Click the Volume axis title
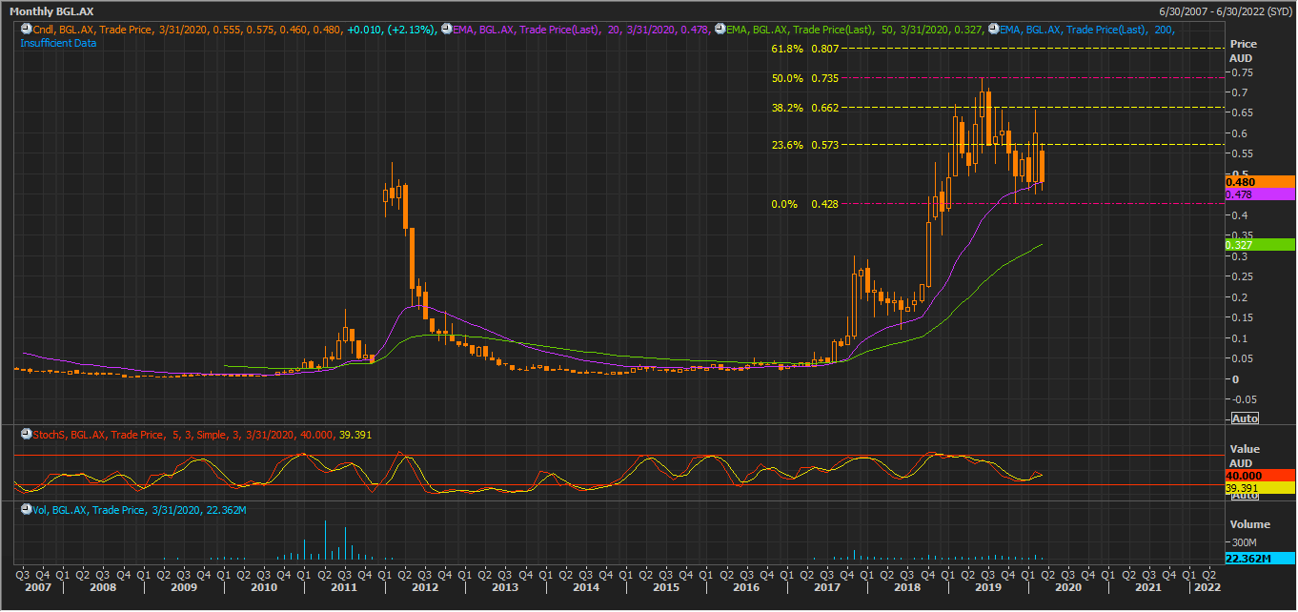 (1249, 524)
